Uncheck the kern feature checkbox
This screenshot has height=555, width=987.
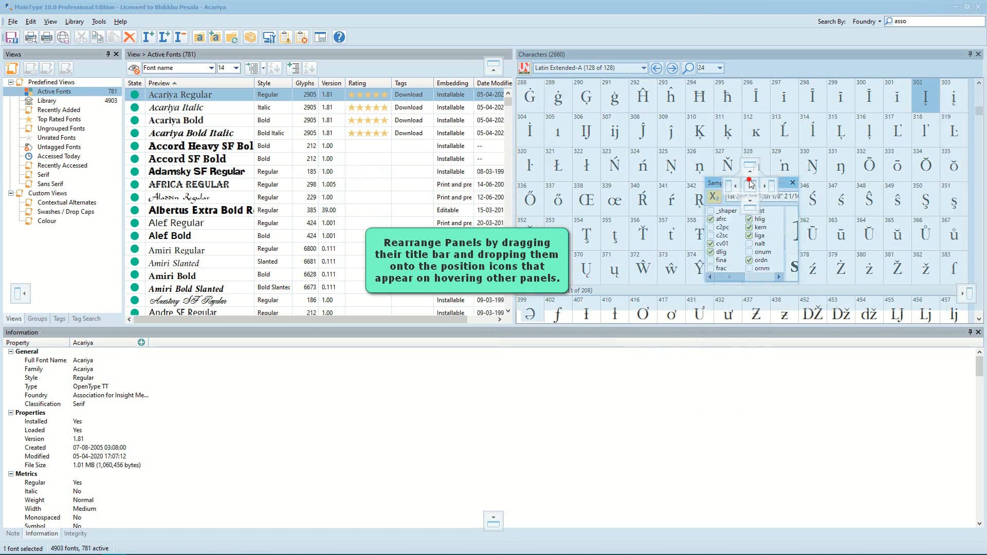pyautogui.click(x=749, y=227)
